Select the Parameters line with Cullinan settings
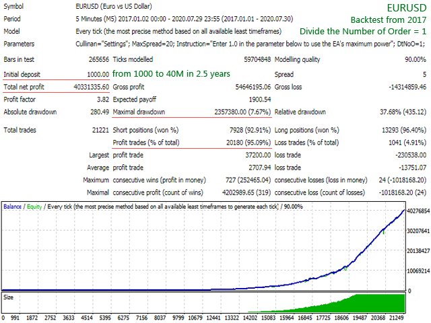 [x=250, y=44]
